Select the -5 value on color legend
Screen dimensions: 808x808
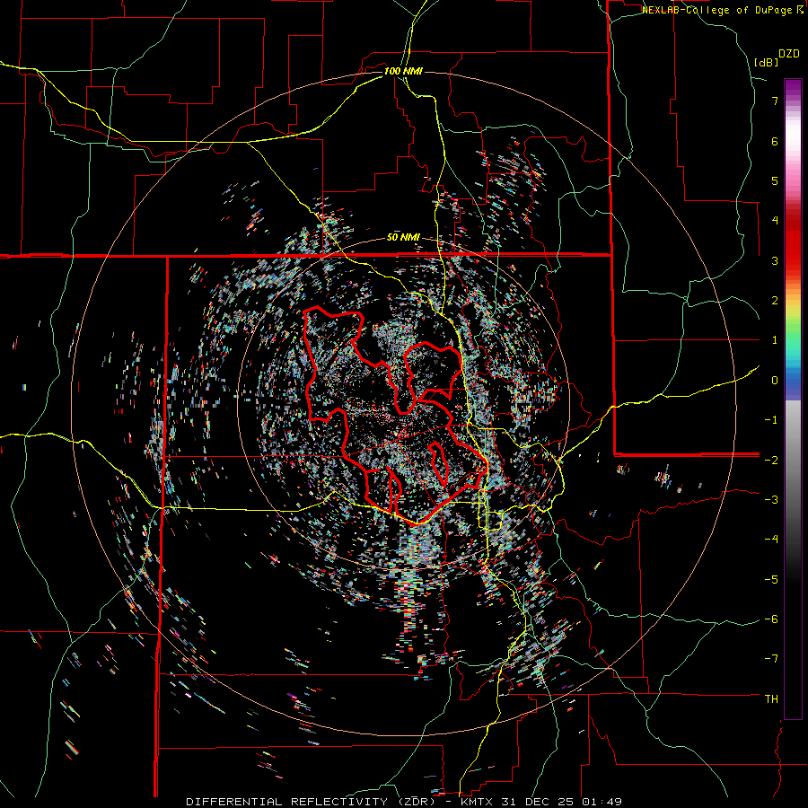771,579
